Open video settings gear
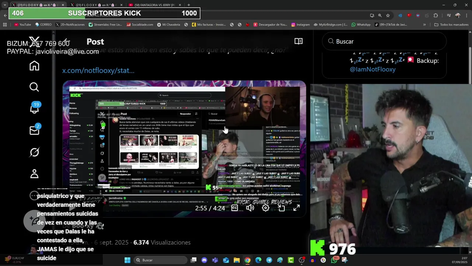 (265, 208)
